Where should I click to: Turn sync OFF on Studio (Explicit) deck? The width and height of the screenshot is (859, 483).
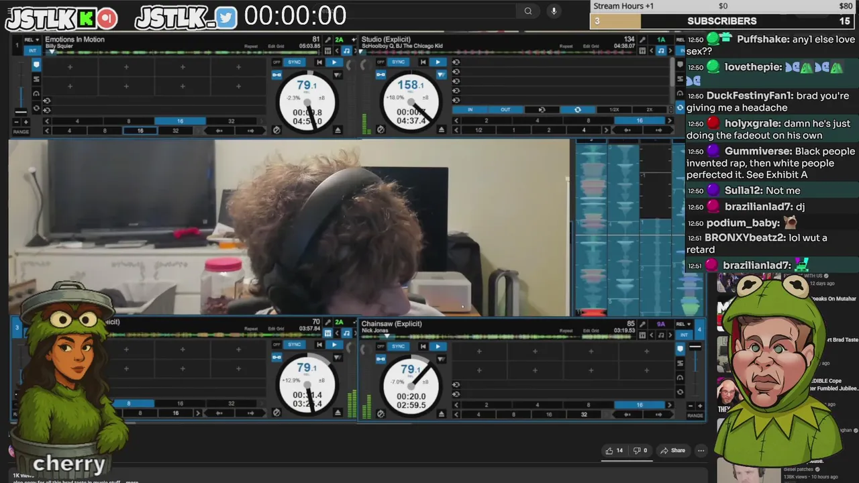[381, 62]
